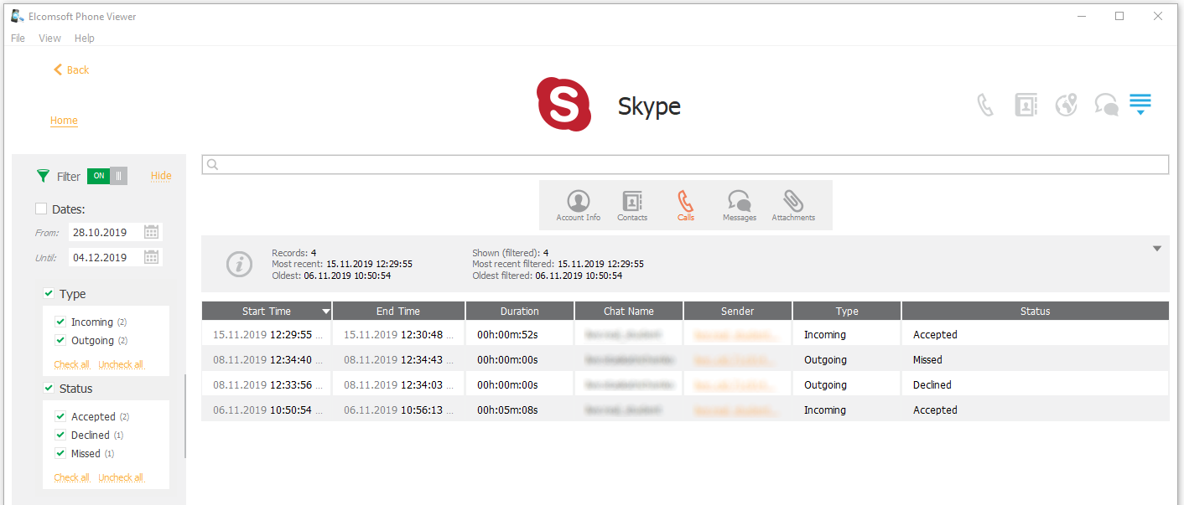Viewport: 1184px width, 505px height.
Task: Open the Help menu
Action: (84, 39)
